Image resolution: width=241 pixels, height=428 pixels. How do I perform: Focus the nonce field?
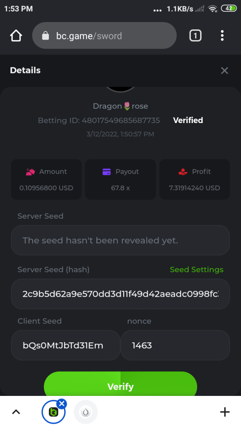tap(175, 345)
